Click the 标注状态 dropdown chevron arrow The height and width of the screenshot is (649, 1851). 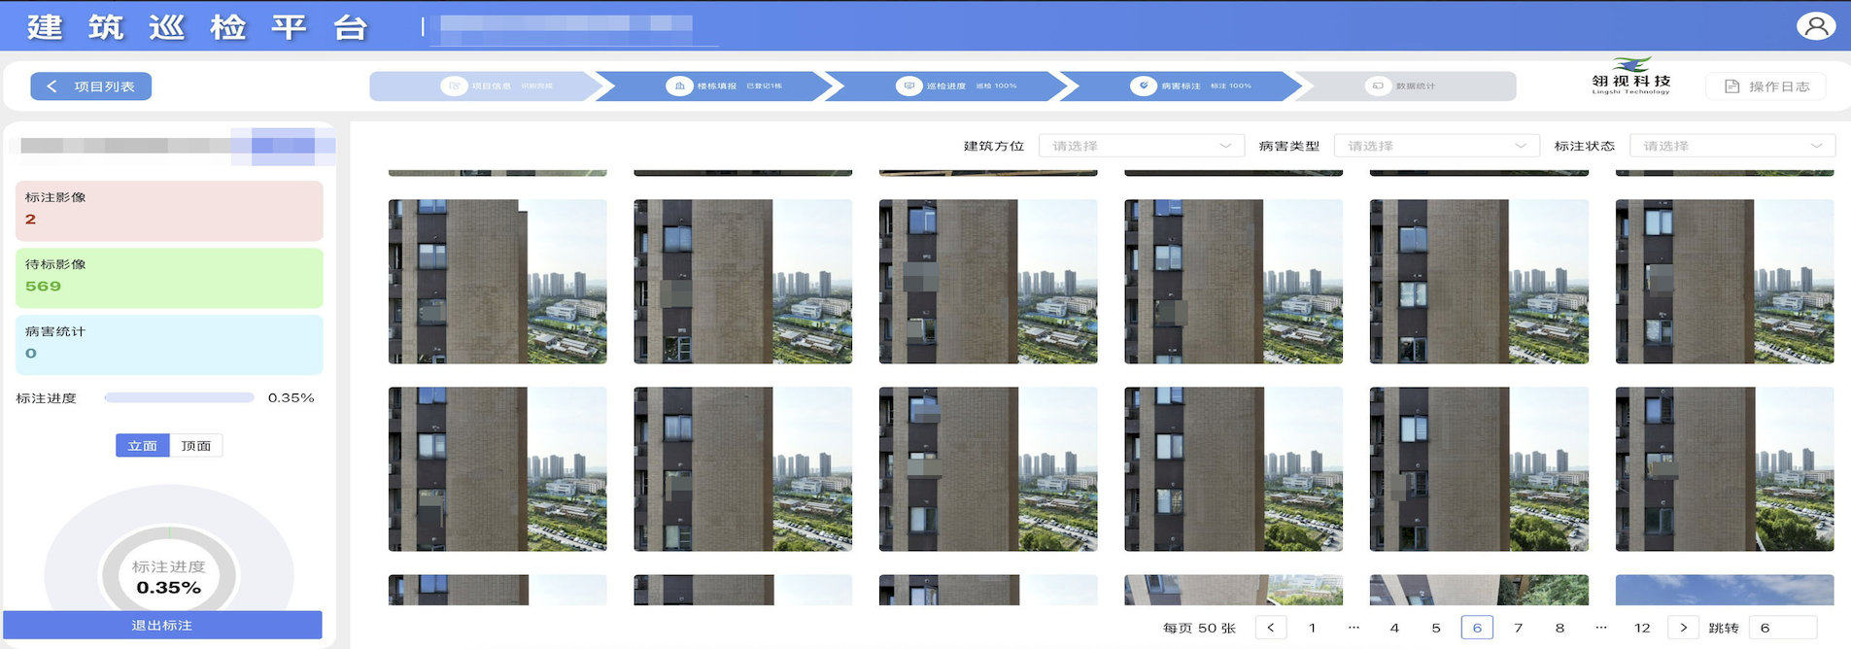1816,146
